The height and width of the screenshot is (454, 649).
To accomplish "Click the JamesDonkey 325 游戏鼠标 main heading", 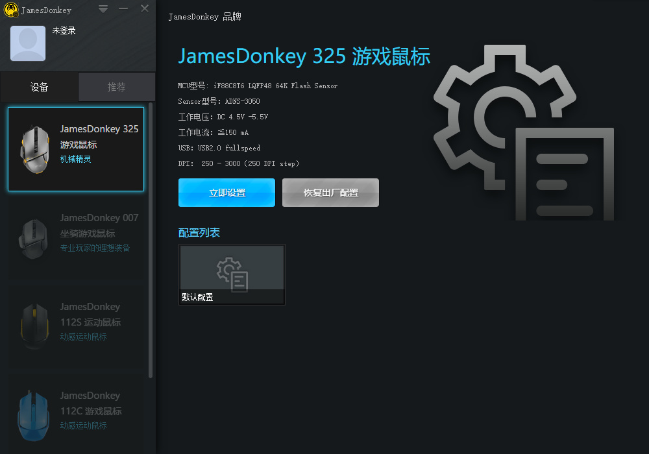I will click(x=304, y=56).
